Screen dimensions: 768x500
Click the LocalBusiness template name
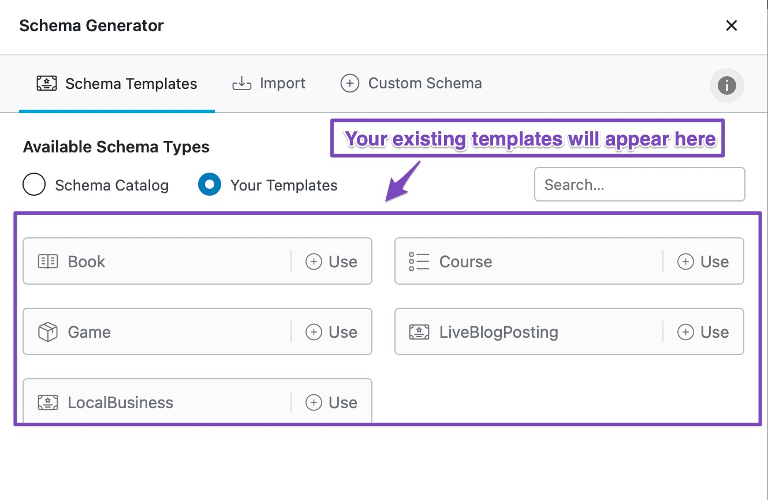[x=121, y=402]
